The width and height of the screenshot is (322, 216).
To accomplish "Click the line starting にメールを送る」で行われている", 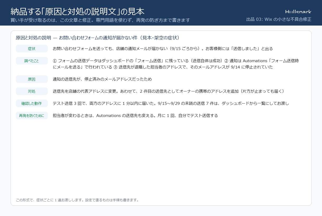I will point(163,67).
